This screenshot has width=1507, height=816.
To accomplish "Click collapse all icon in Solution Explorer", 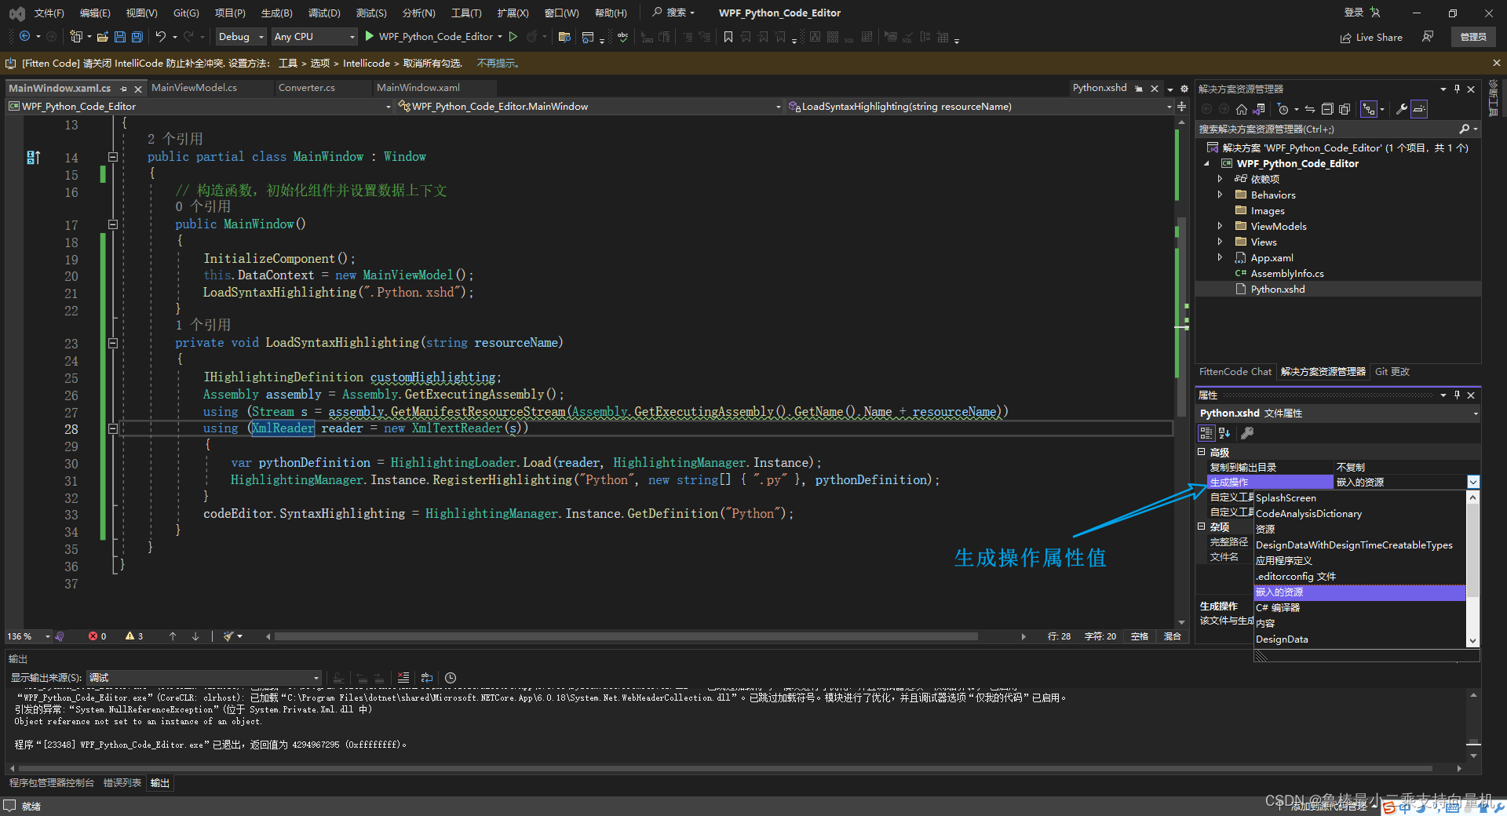I will (x=1327, y=109).
